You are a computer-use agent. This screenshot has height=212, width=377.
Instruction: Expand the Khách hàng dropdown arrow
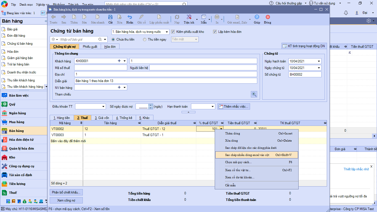pos(125,61)
